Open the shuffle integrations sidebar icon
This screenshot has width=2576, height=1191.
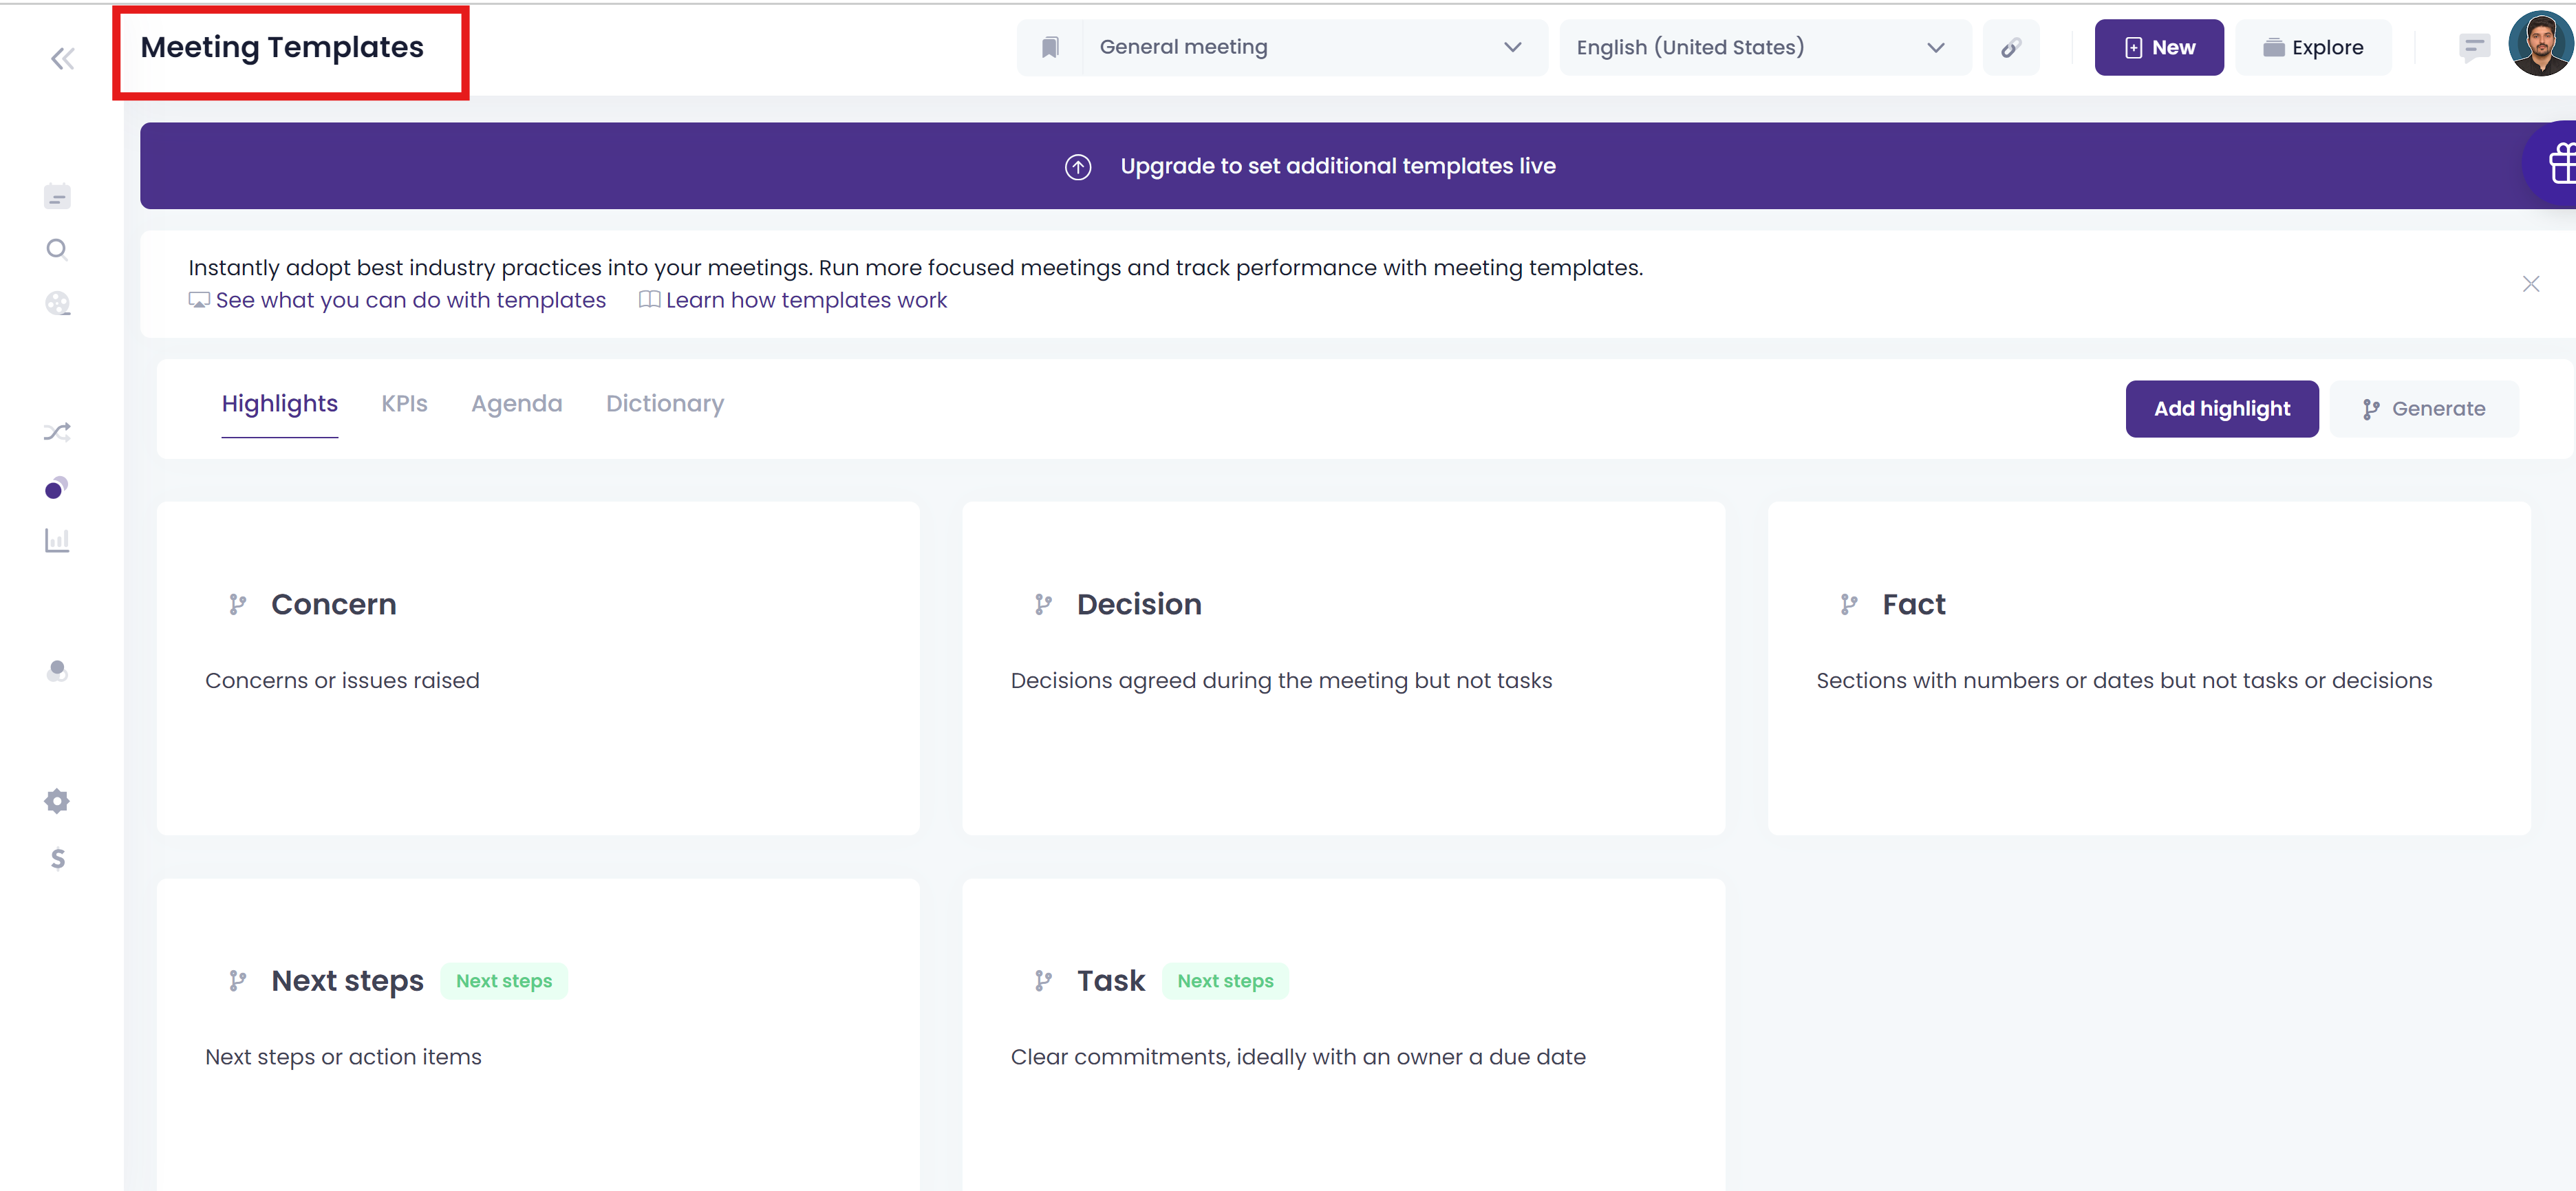[57, 432]
